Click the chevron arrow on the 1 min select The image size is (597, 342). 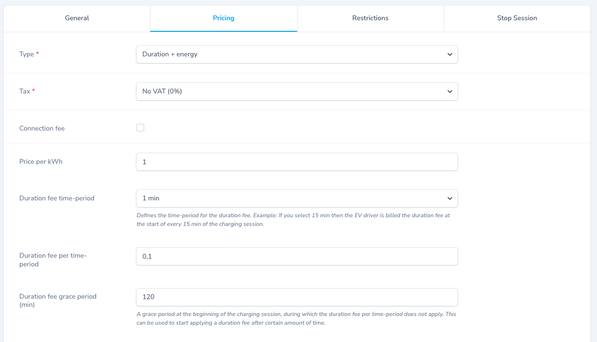click(x=449, y=198)
